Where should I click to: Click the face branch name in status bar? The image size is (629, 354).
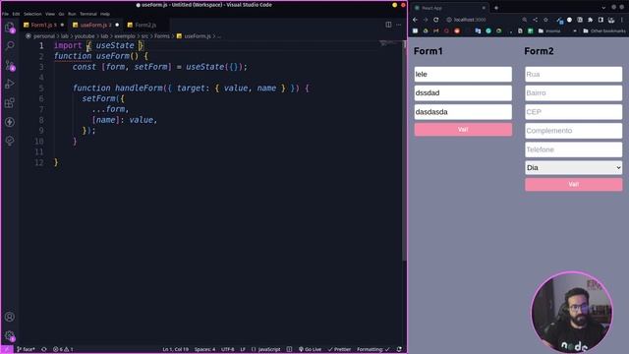tap(27, 349)
